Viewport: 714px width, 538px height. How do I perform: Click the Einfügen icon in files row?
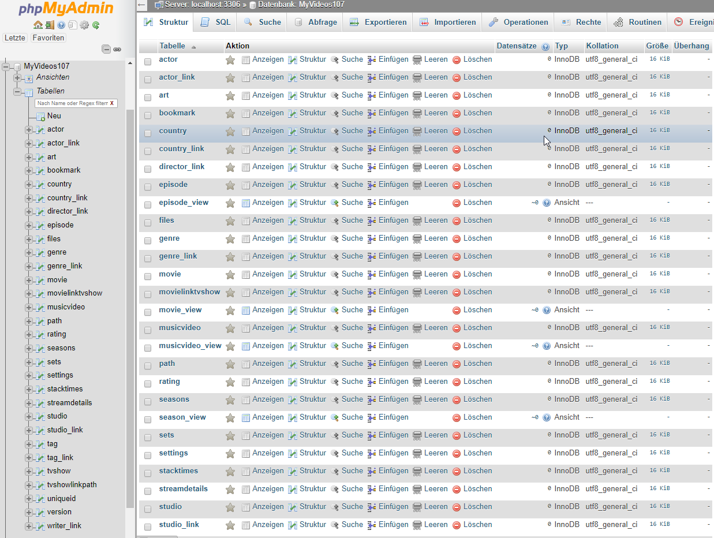(372, 221)
